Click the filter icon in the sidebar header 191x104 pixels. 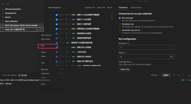coord(8,4)
